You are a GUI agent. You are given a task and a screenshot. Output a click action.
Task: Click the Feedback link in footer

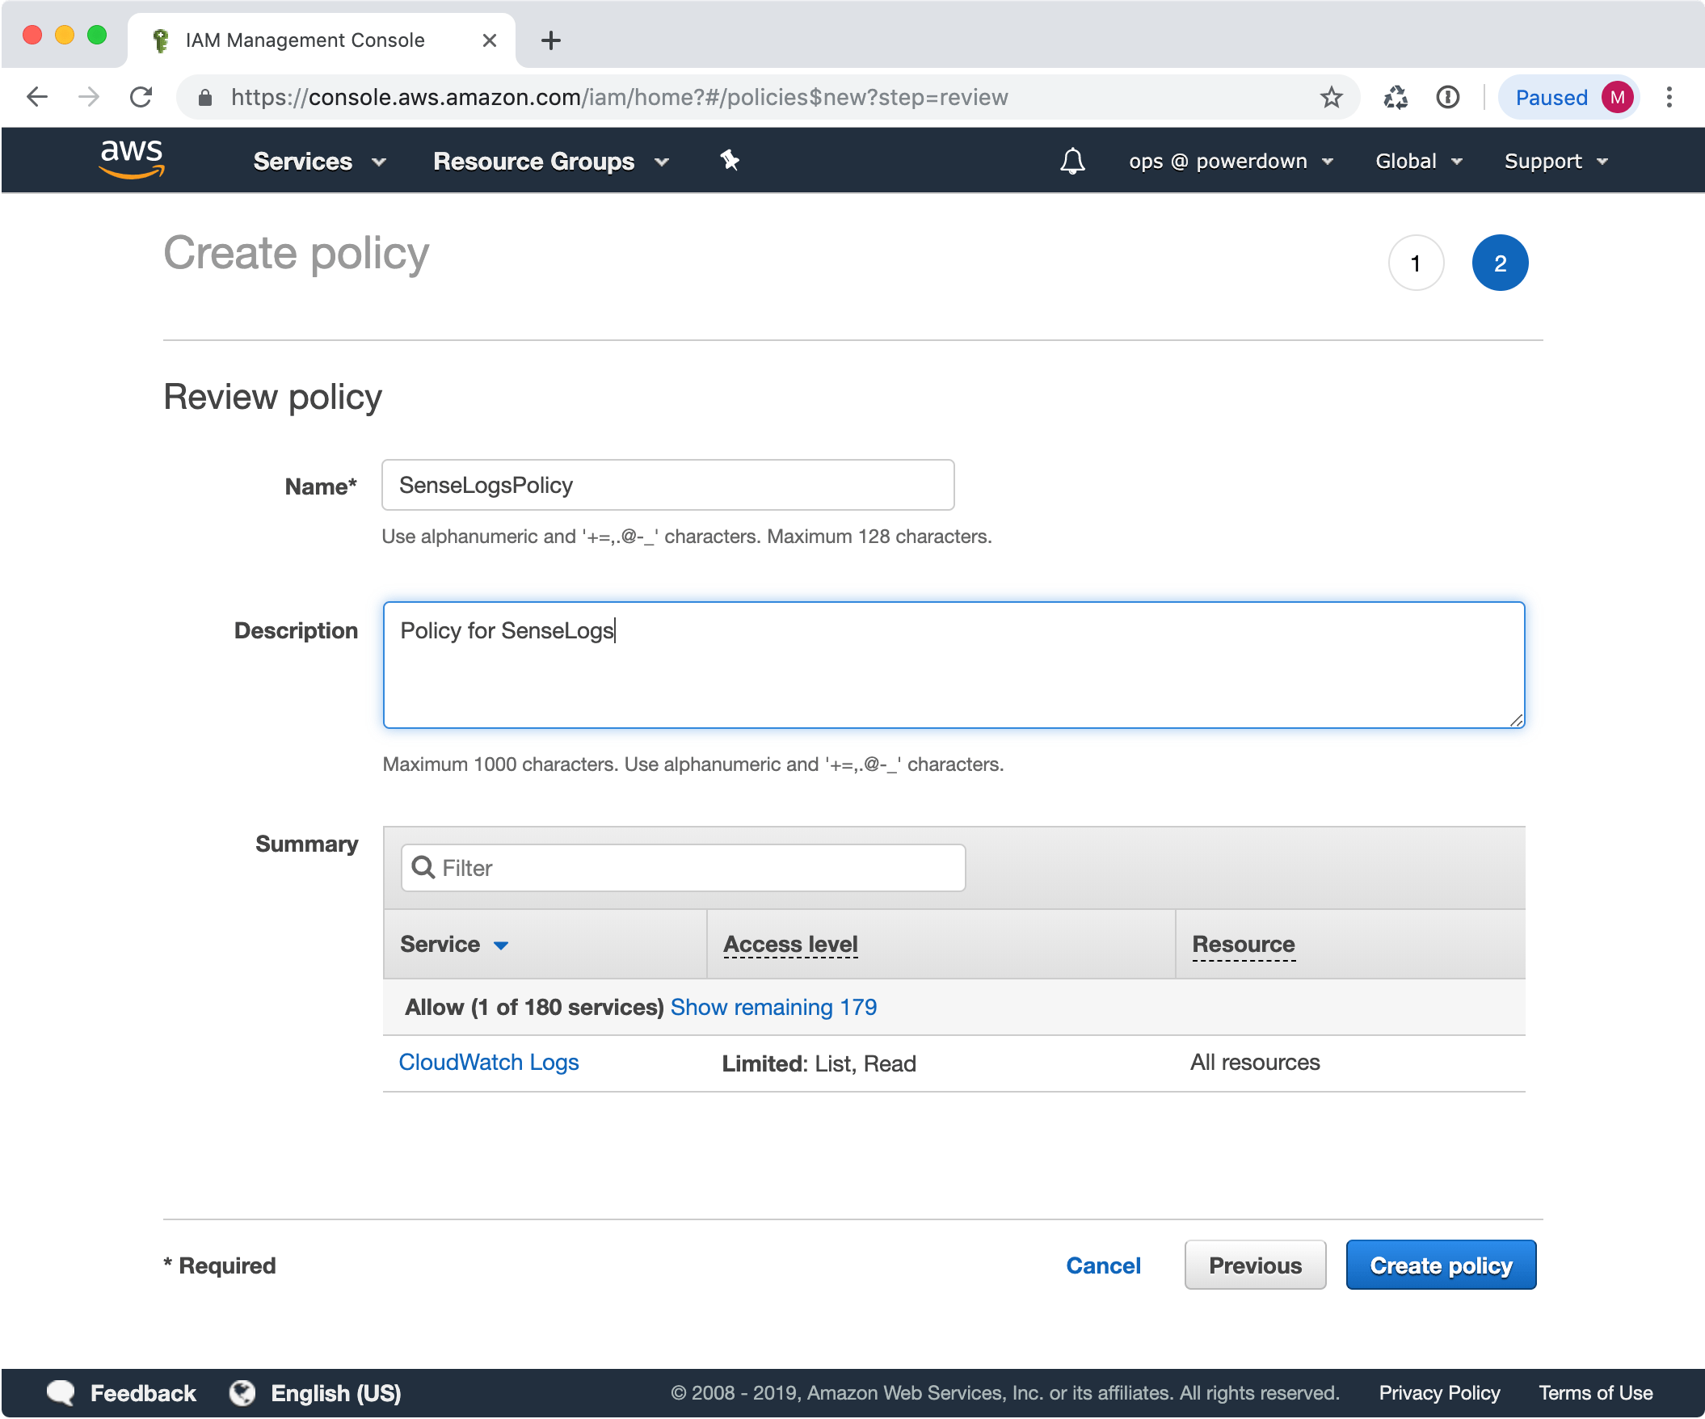pyautogui.click(x=143, y=1393)
